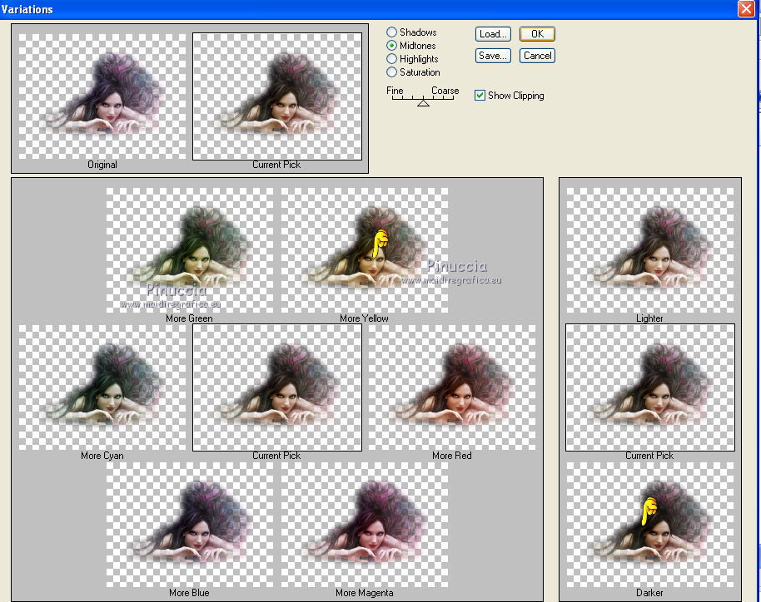761x602 pixels.
Task: Apply the More Yellow variation thumbnail
Action: click(365, 250)
